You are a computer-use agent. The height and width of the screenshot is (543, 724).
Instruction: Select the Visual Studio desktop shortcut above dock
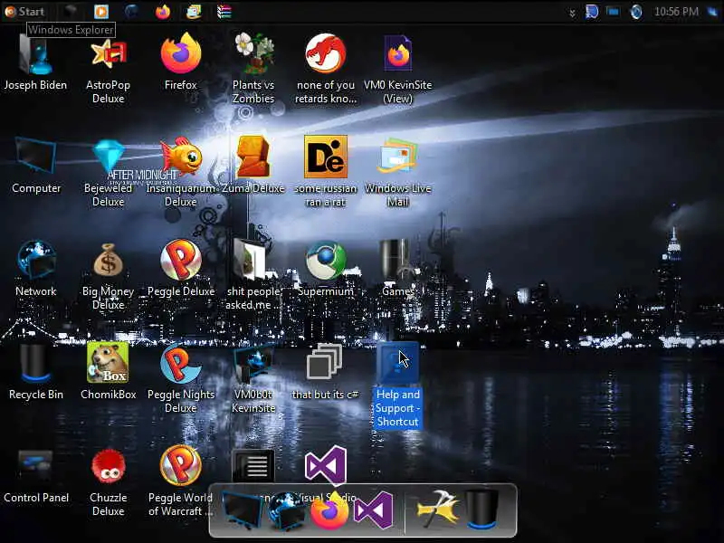[x=326, y=465]
